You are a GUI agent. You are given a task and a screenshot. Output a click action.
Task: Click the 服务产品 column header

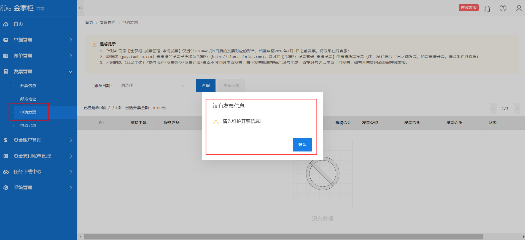[x=172, y=123]
